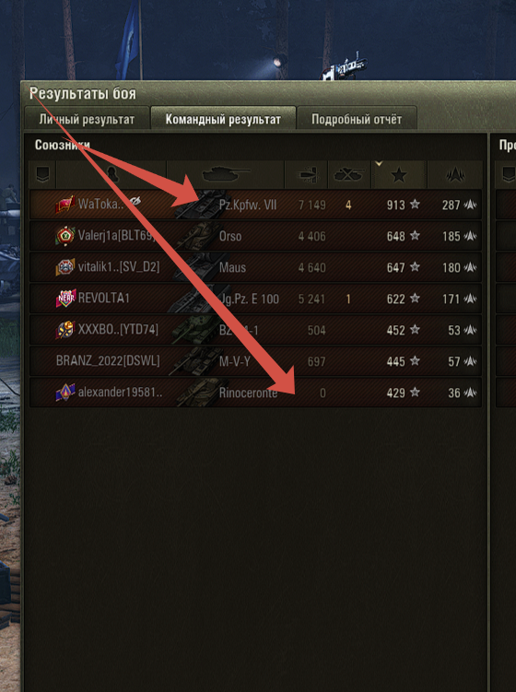Sort by destroyed vehicles icon
This screenshot has height=692, width=516.
tap(349, 174)
